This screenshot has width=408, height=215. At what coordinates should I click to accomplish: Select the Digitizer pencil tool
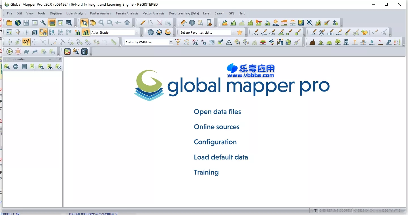[143, 22]
